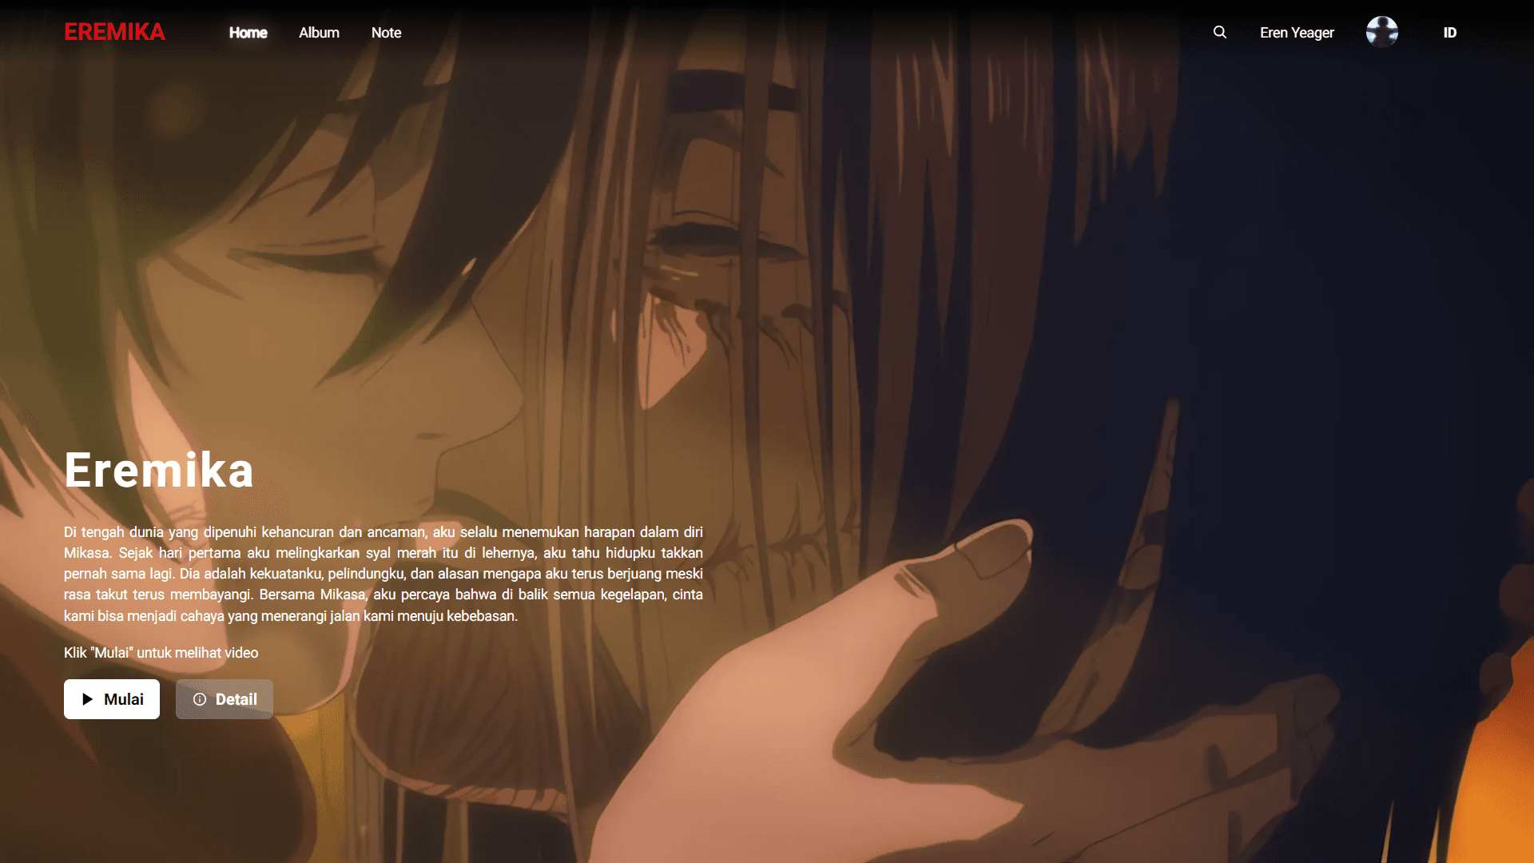Viewport: 1534px width, 863px height.
Task: Open the round profile avatar
Action: click(x=1382, y=32)
